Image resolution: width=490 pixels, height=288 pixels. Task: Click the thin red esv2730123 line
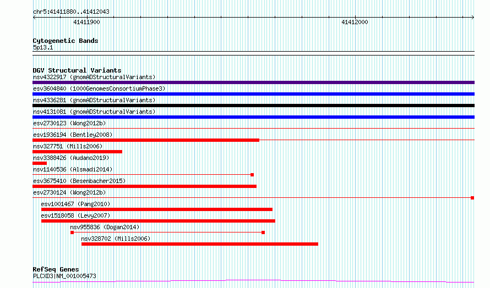pos(253,128)
